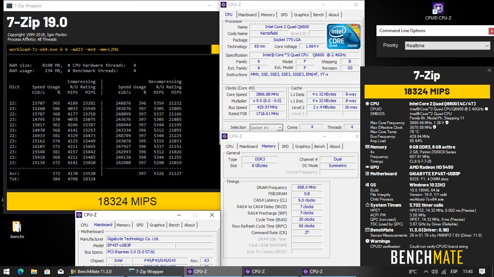Click the Name field Intel Core 2 Quad Q6600
Viewport: 494px width, 277px height.
tap(287, 27)
